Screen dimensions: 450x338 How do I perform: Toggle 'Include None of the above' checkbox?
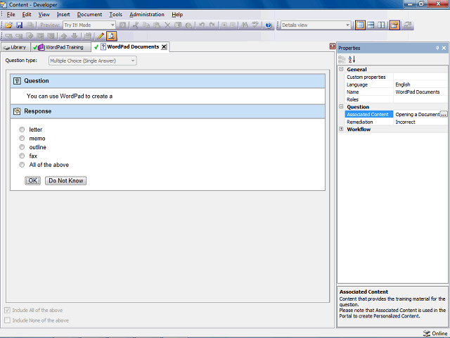point(8,320)
